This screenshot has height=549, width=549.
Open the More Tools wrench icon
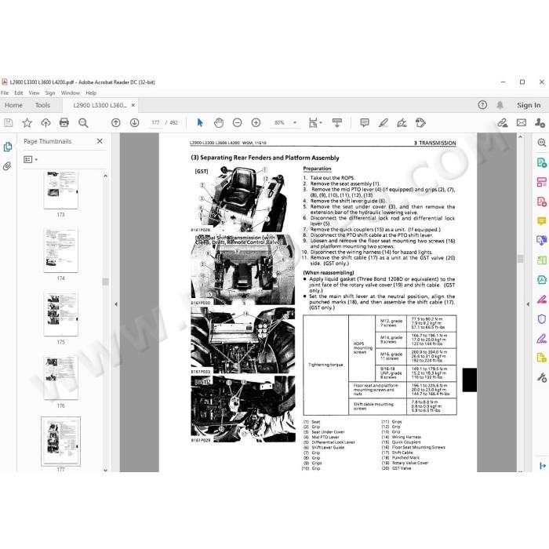coord(541,377)
